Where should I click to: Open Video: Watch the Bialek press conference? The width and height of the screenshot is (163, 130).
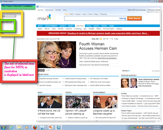point(93,61)
